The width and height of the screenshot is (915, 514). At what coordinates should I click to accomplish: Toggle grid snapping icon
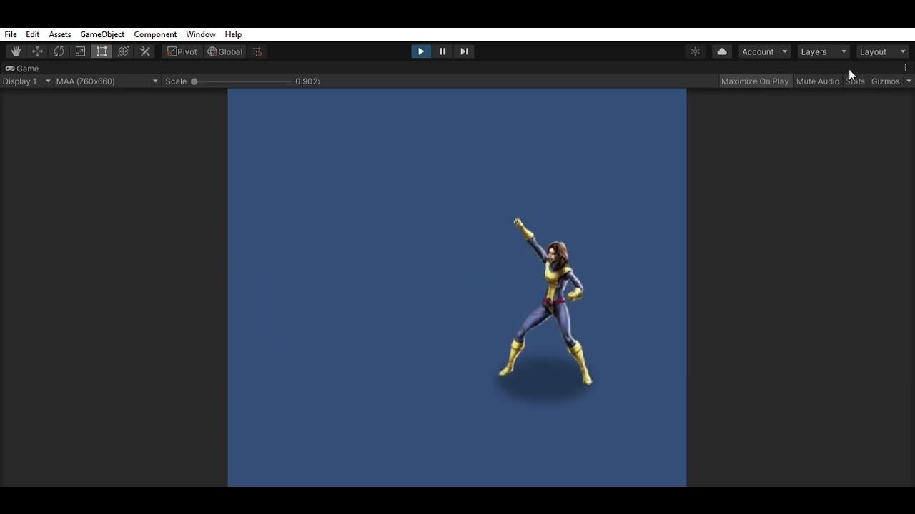257,51
